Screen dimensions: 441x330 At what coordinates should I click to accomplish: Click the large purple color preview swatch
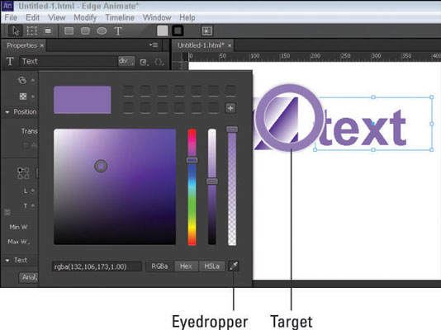83,100
